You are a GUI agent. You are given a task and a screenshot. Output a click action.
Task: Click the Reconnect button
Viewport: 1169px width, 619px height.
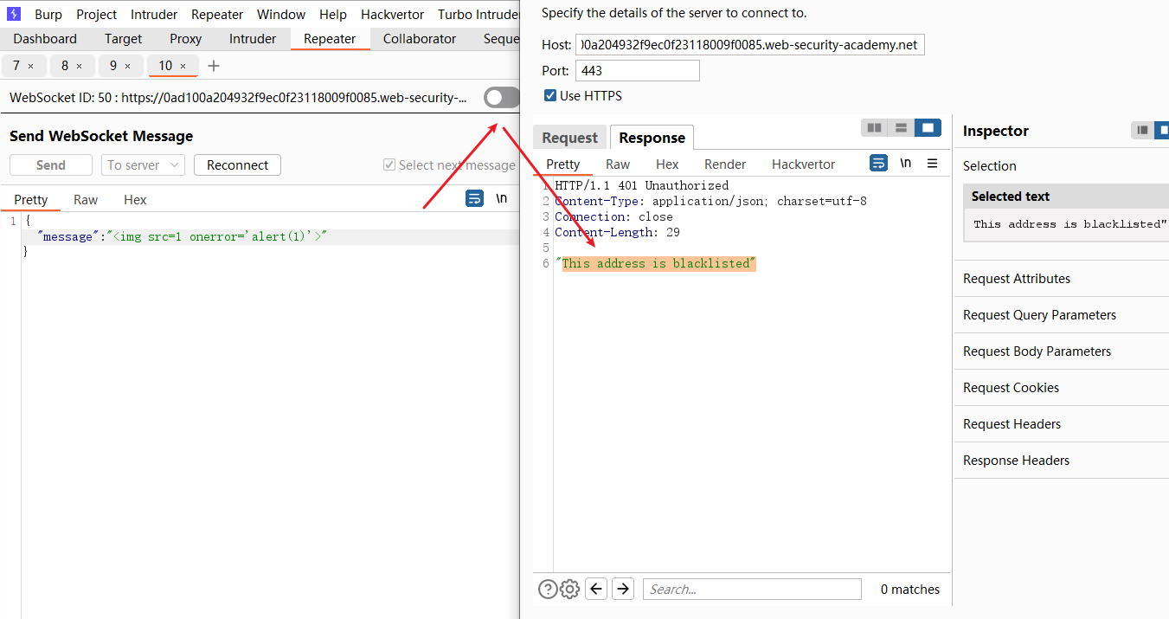237,164
